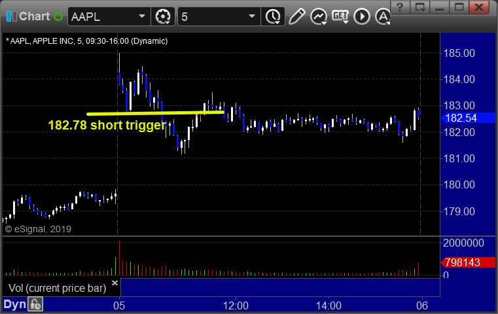This screenshot has width=498, height=314.
Task: Click the yellow trend line
Action: (155, 113)
